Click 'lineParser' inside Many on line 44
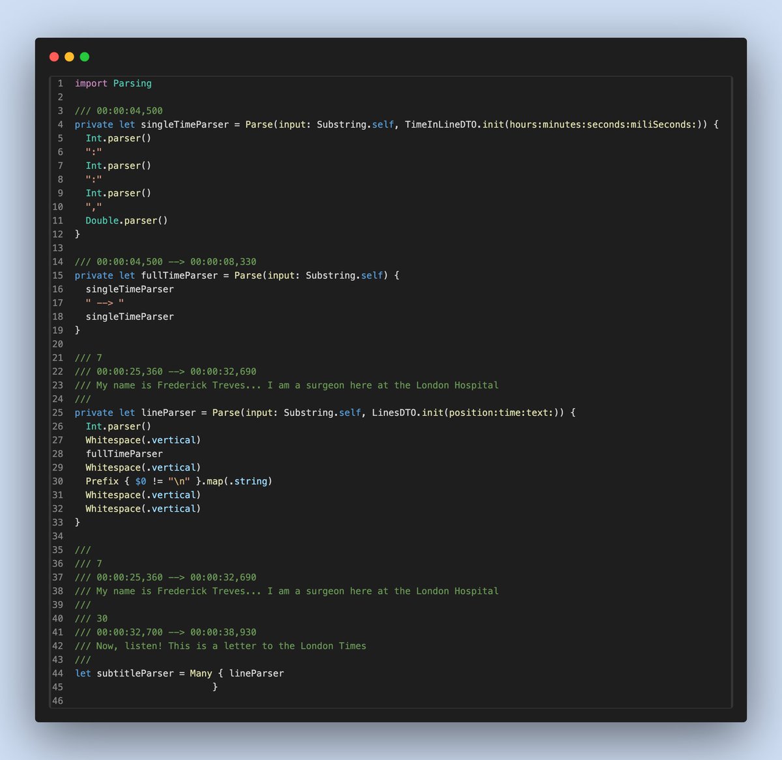The image size is (782, 760). 257,673
